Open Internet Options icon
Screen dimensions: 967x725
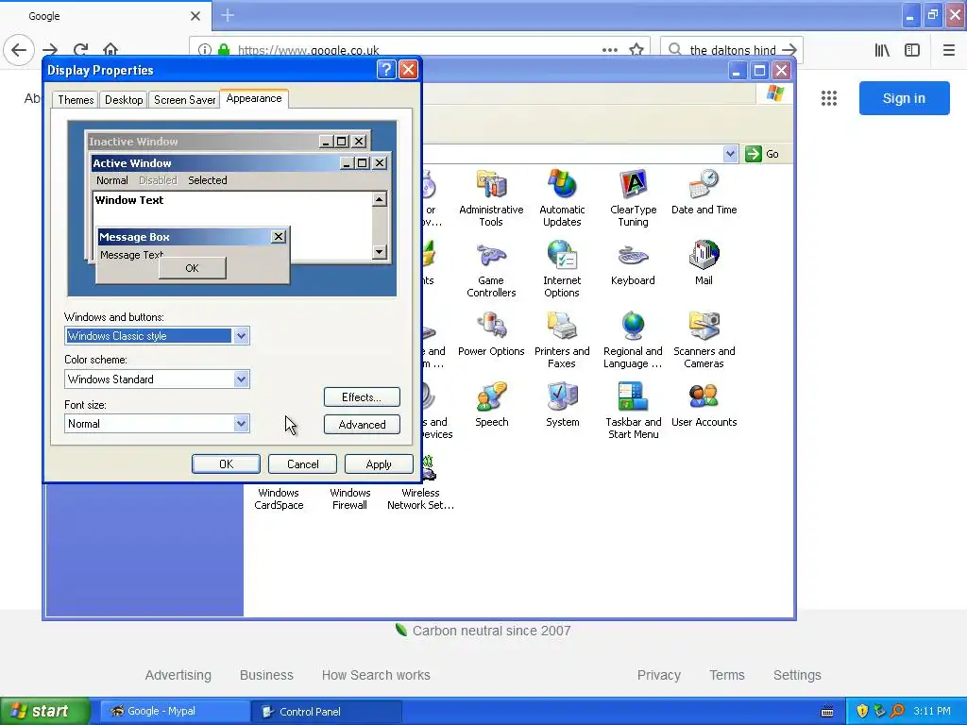562,269
